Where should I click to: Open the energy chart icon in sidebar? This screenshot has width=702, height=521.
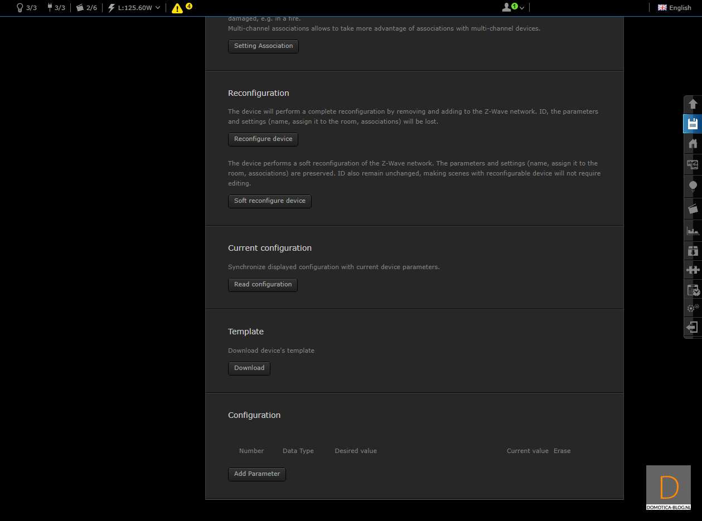point(693,230)
